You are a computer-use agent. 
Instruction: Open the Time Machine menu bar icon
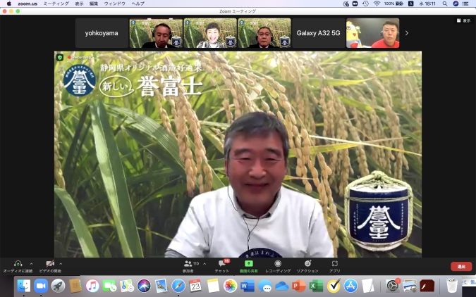(365, 4)
